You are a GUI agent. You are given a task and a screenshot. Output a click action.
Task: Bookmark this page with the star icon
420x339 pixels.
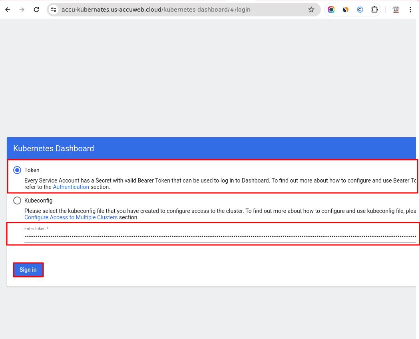(311, 10)
